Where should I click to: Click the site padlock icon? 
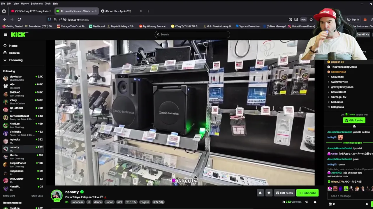click(55, 19)
